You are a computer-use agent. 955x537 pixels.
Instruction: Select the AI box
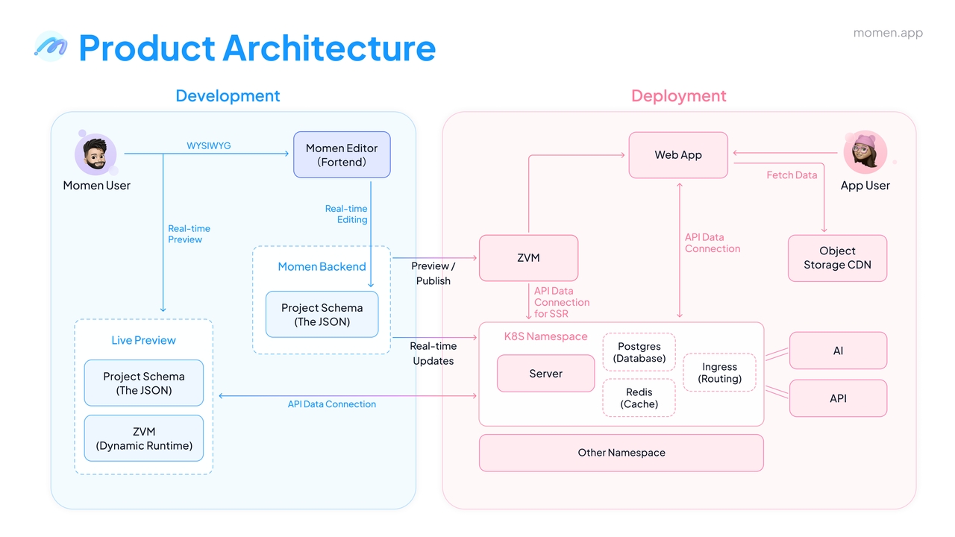(838, 351)
